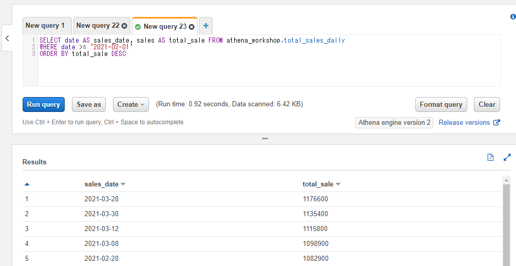516x266 pixels.
Task: Click the results vertical scrollbar
Action: pyautogui.click(x=506, y=225)
